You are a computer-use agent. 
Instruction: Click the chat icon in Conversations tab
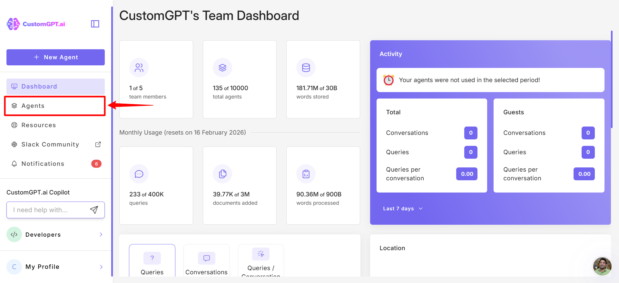click(207, 258)
